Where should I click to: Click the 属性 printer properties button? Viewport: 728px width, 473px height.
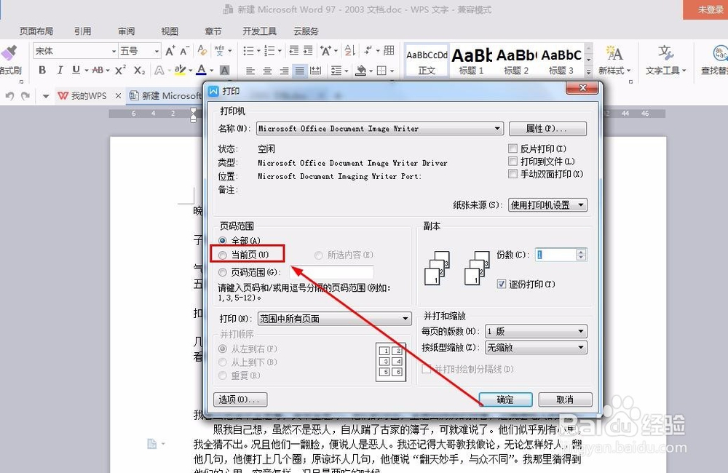548,129
